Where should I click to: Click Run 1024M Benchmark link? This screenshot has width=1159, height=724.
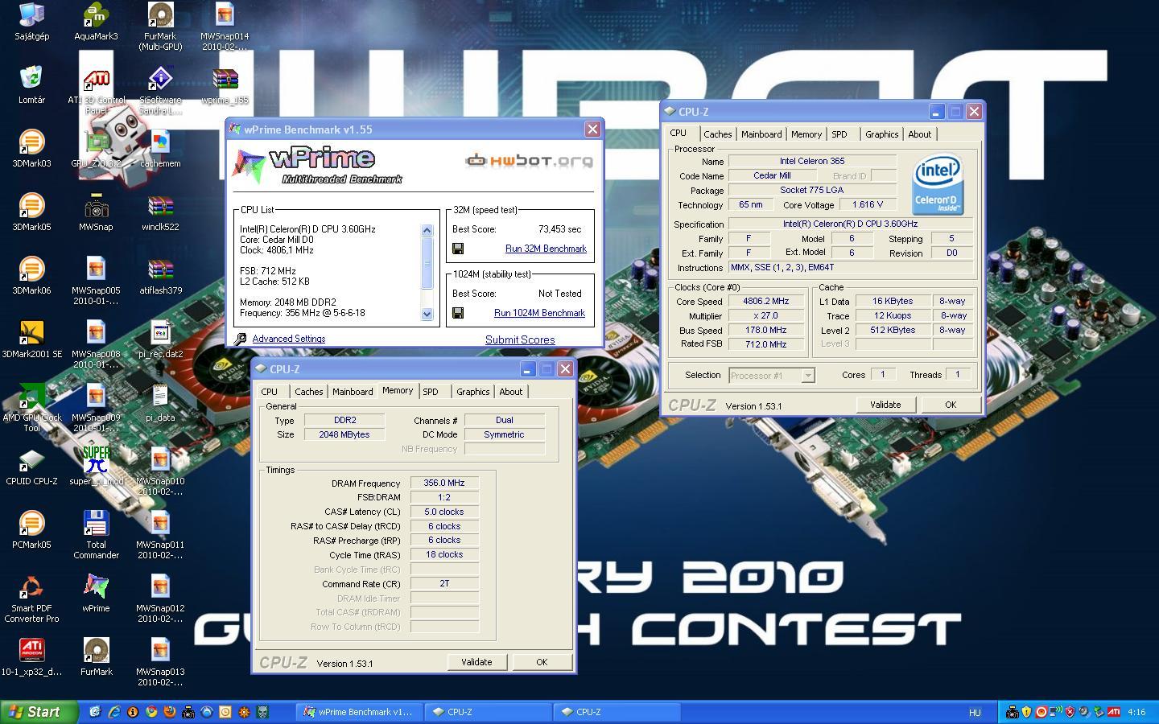click(539, 313)
